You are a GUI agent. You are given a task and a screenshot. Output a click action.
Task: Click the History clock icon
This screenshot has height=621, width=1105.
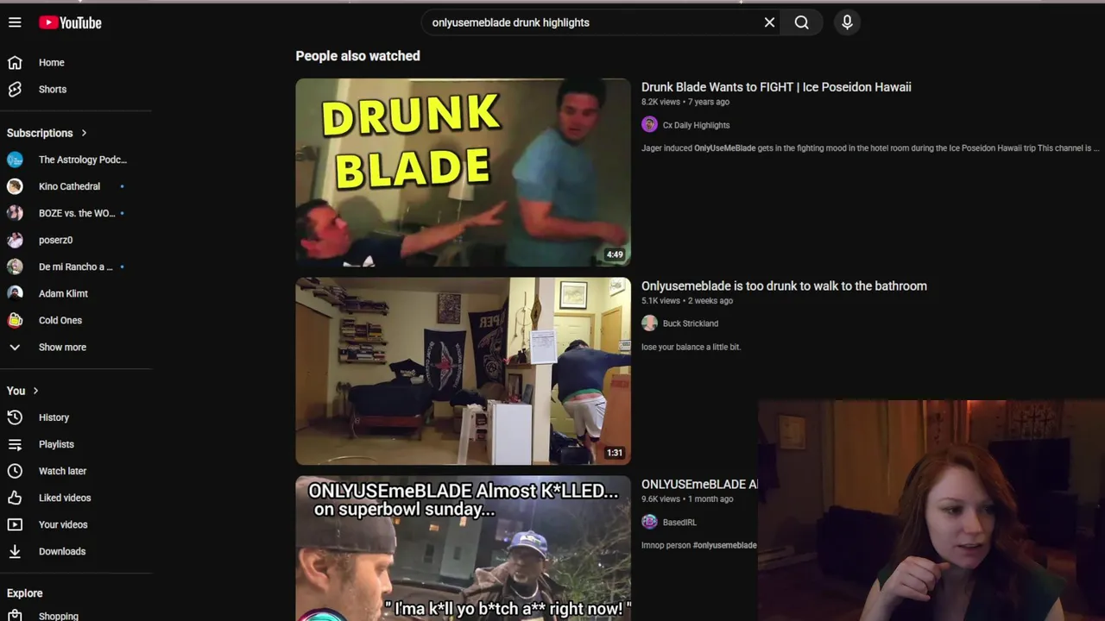15,417
